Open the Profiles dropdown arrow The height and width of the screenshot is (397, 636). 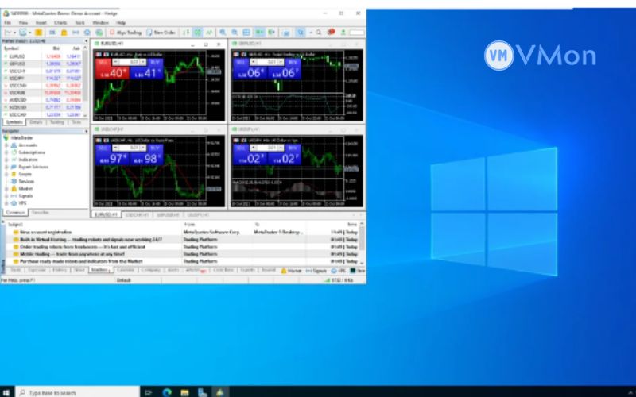(x=29, y=33)
